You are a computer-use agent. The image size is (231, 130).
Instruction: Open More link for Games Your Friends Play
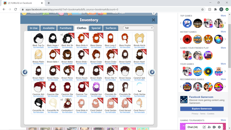pos(223,48)
